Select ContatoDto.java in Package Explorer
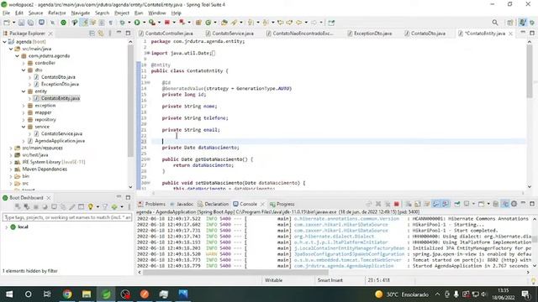 tap(58, 77)
